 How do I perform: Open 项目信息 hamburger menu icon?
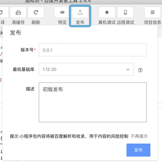coord(153,12)
